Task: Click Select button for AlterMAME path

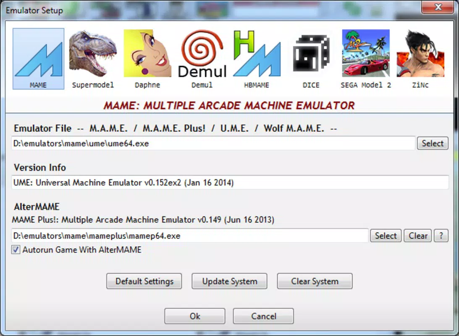Action: [386, 236]
